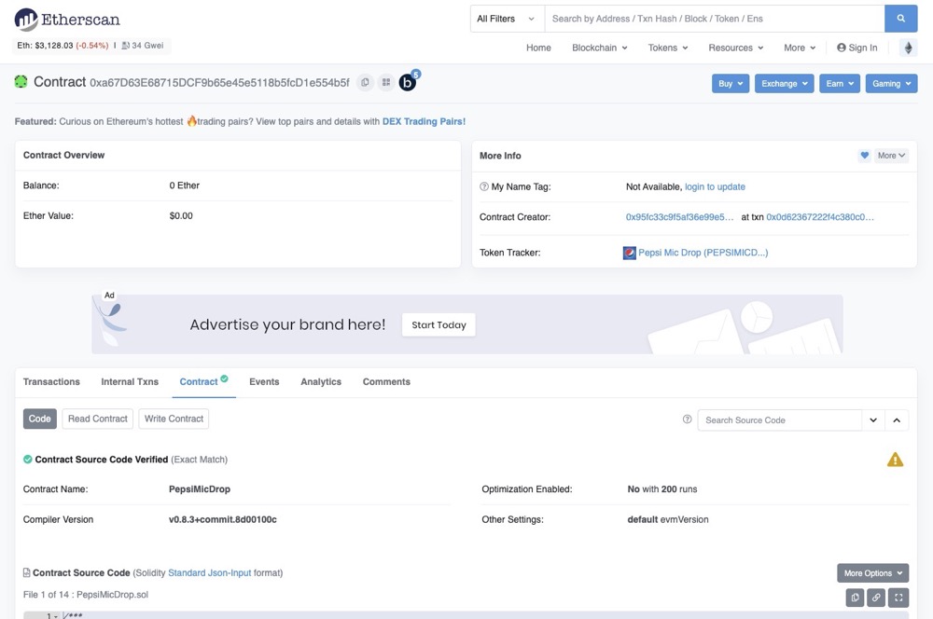
Task: Expand the More navigation menu
Action: pyautogui.click(x=800, y=48)
